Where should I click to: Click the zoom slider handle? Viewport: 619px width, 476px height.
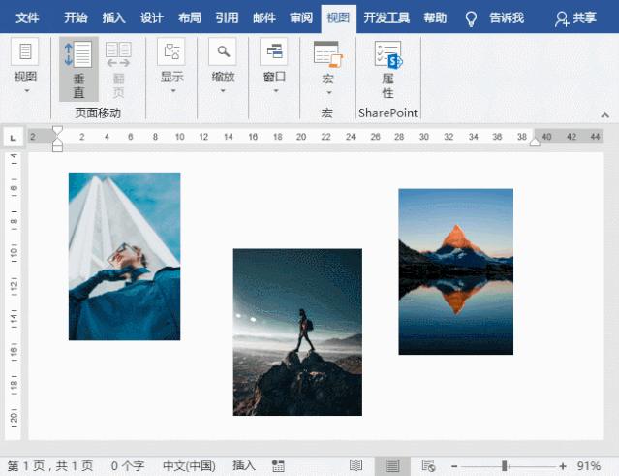(x=504, y=466)
